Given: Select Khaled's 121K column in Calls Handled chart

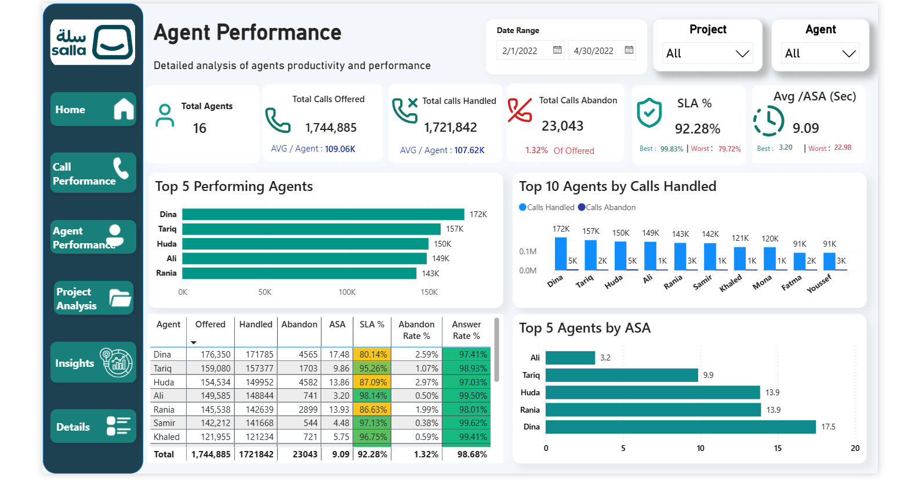Looking at the screenshot, I should click(x=739, y=259).
